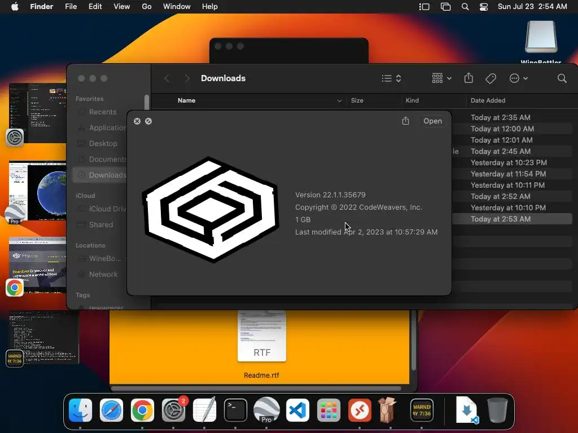Open the View menu
This screenshot has width=578, height=433.
coord(122,7)
